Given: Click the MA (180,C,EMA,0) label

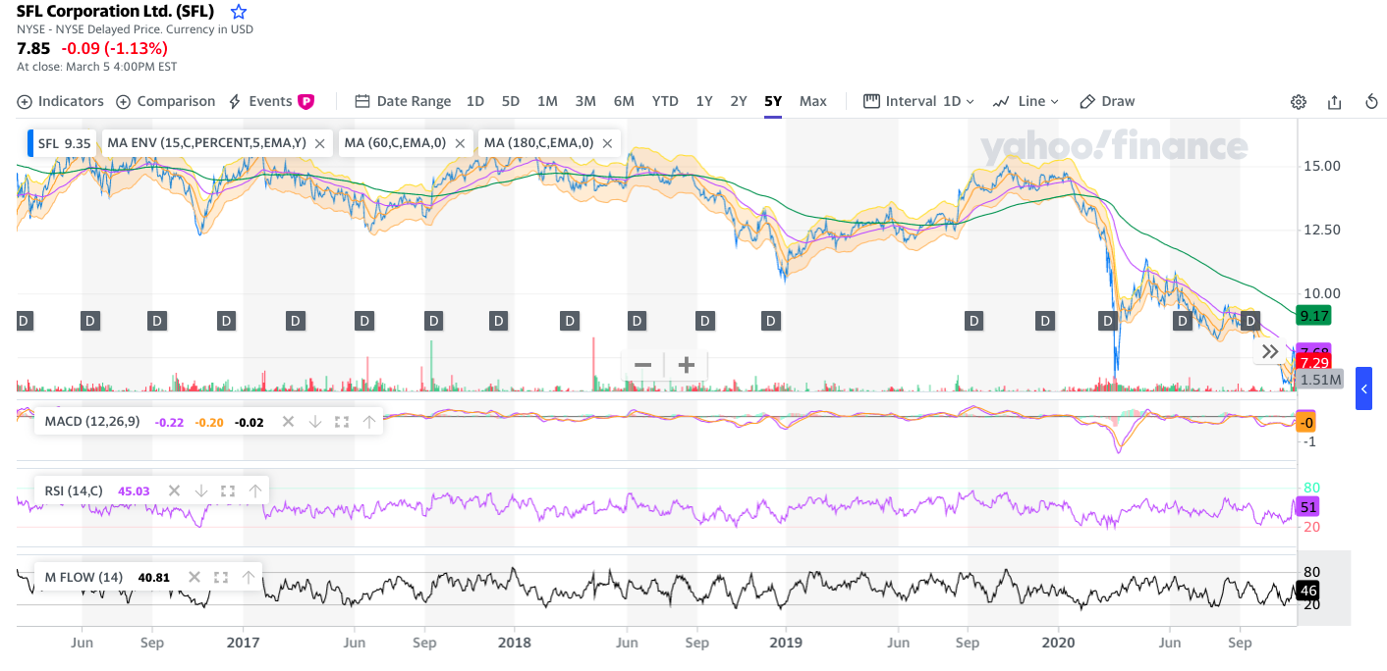Looking at the screenshot, I should [538, 143].
